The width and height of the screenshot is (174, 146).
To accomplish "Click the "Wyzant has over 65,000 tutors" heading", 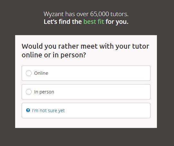I will 86,14.
